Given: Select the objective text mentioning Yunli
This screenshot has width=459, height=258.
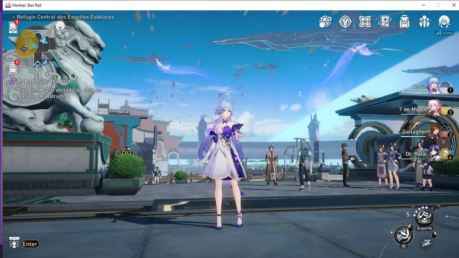Looking at the screenshot, I should pos(60,93).
